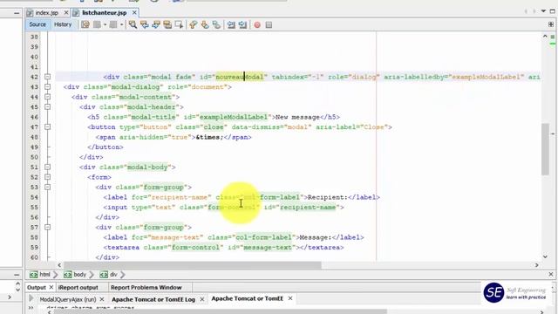Click editor scroll left arrow
Image resolution: width=558 pixels, height=314 pixels.
(x=59, y=265)
